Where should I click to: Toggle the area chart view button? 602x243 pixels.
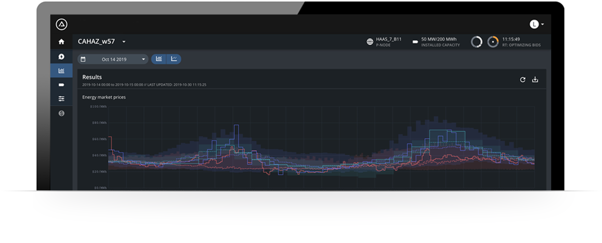[159, 59]
